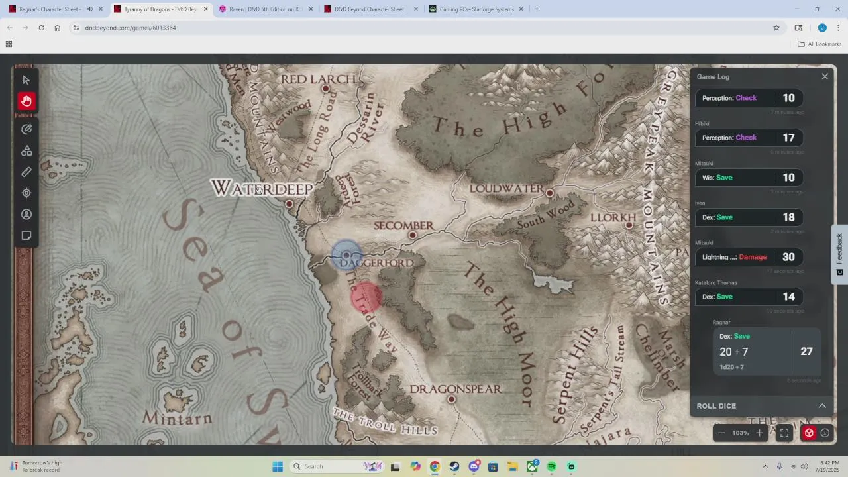Launch Steam from the taskbar
The width and height of the screenshot is (848, 477).
(x=454, y=466)
